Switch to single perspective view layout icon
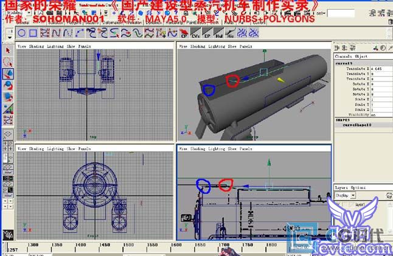Image resolution: width=393 pixels, height=256 pixels. pos(8,134)
